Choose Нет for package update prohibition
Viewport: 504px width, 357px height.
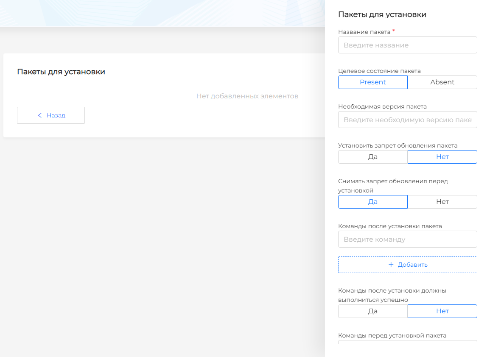(x=442, y=157)
